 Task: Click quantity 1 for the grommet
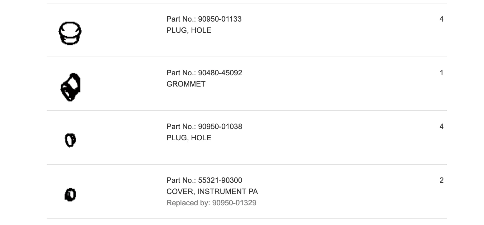pos(441,73)
